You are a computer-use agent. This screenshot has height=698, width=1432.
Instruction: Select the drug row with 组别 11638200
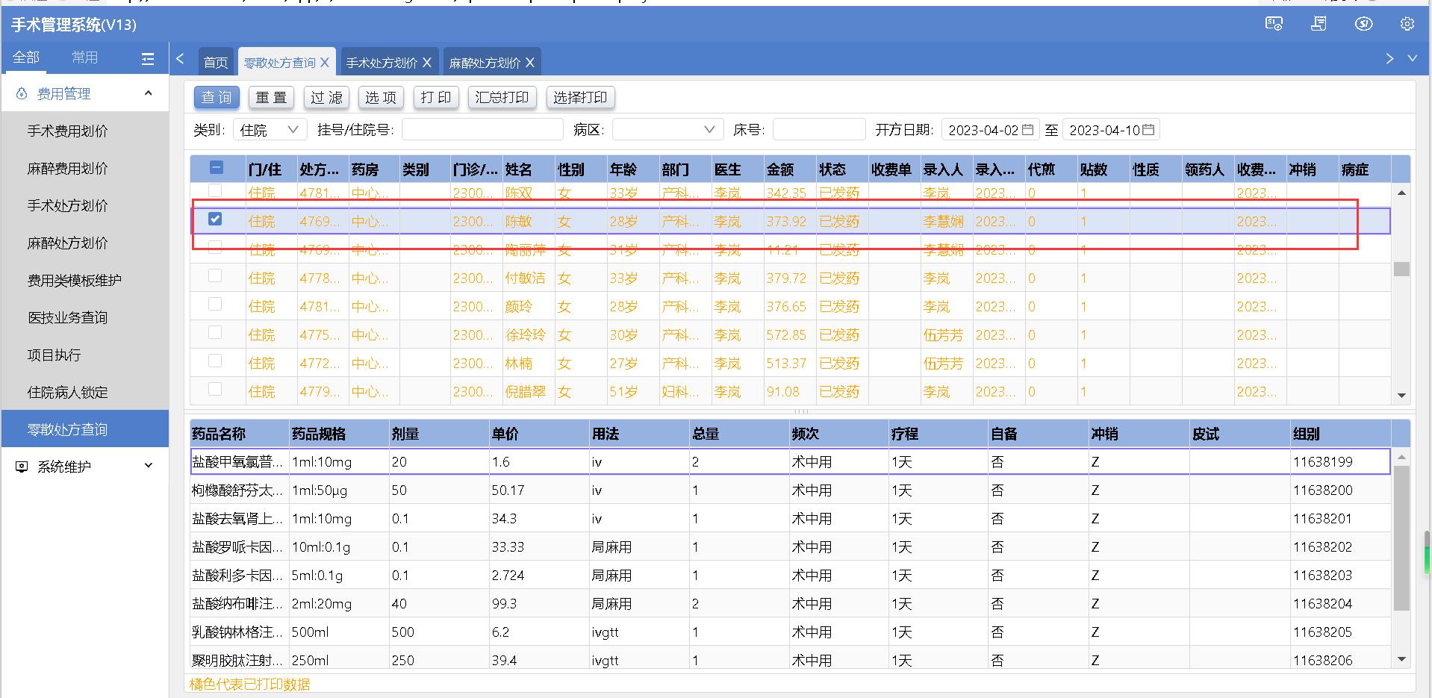pyautogui.click(x=790, y=490)
